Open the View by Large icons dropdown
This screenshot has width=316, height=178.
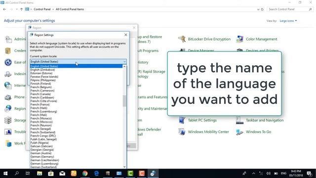pos(288,21)
